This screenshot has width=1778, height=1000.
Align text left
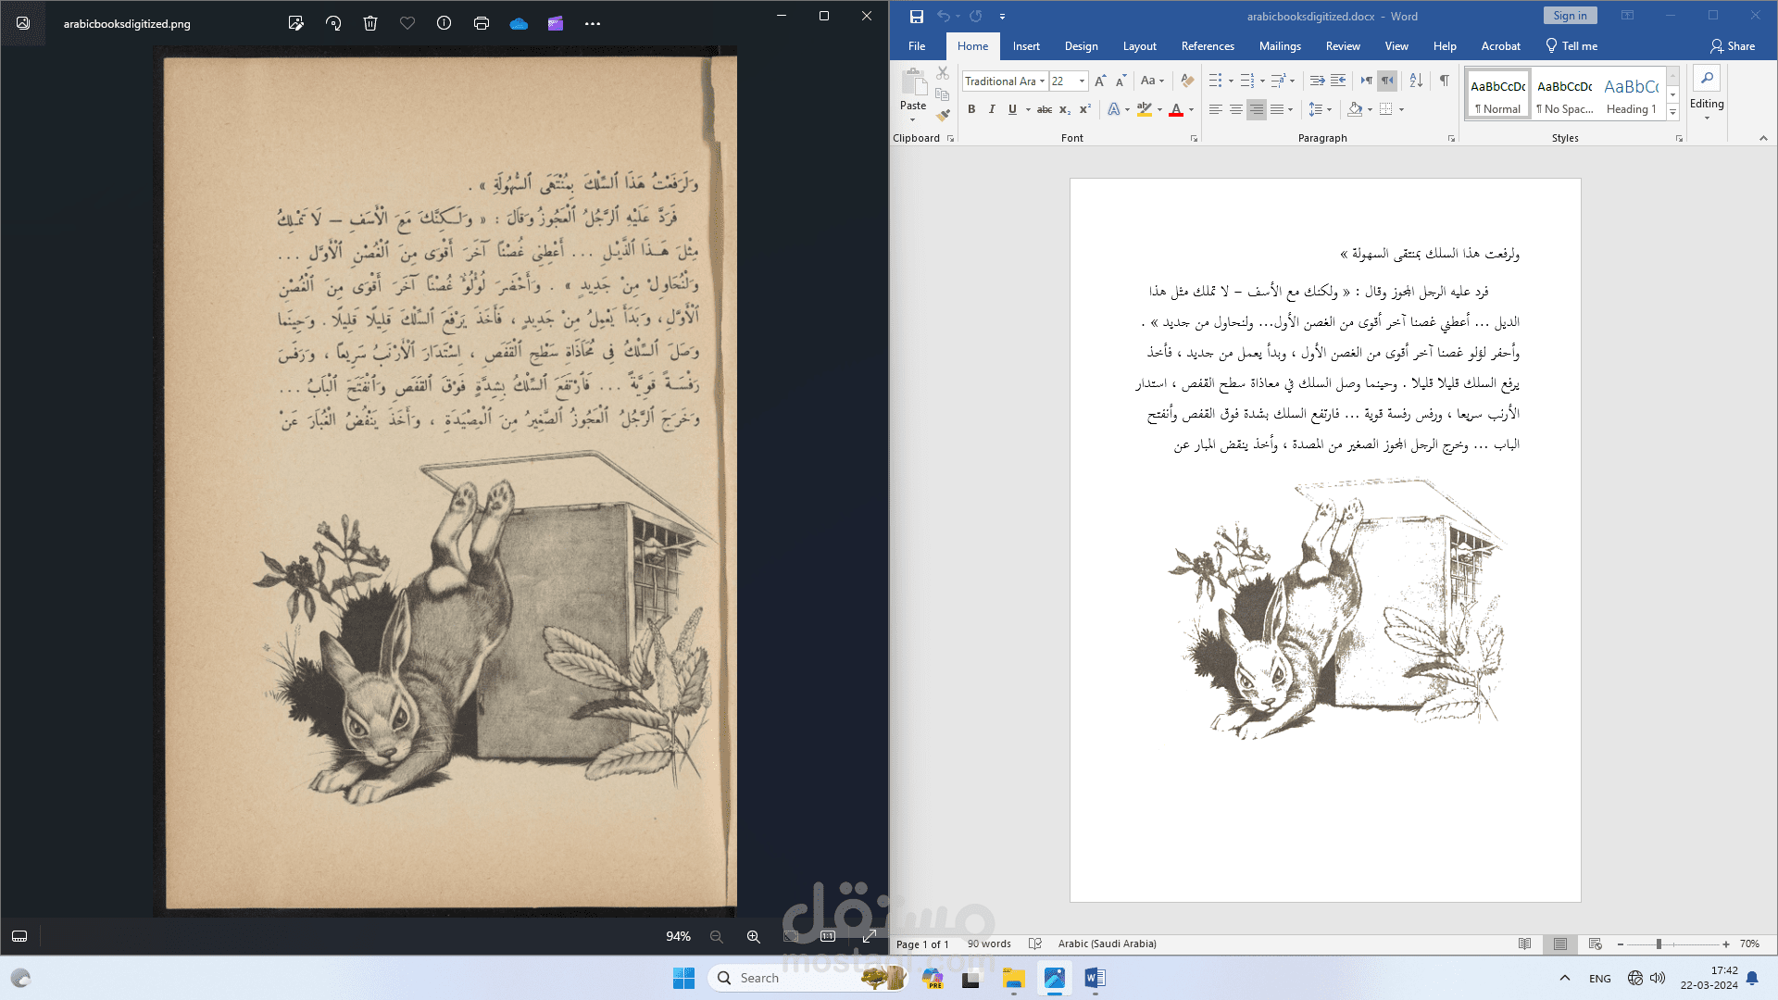tap(1216, 109)
